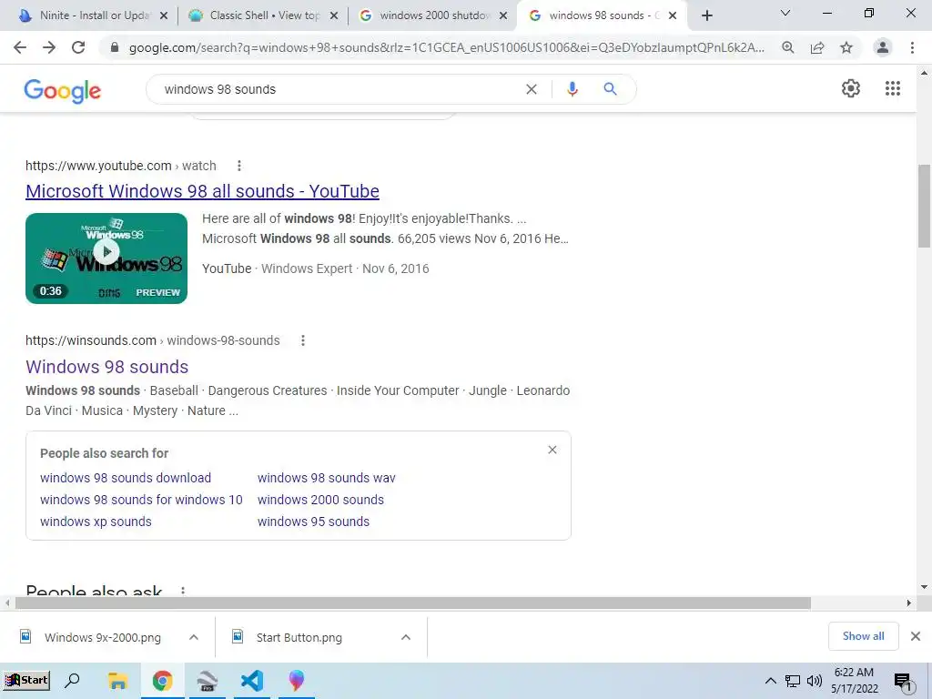Search windows 98 sounds wav
The height and width of the screenshot is (699, 932).
[327, 478]
